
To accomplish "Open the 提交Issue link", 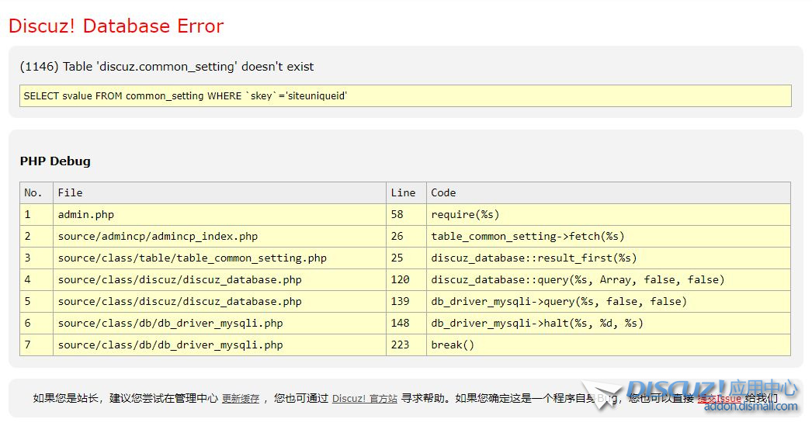I will pos(720,399).
